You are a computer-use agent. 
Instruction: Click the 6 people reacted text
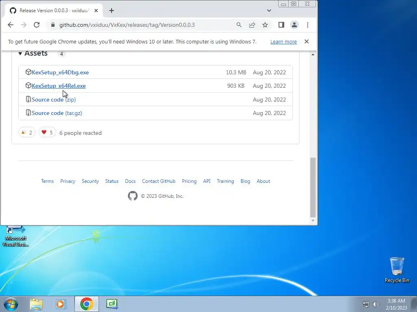pyautogui.click(x=81, y=133)
